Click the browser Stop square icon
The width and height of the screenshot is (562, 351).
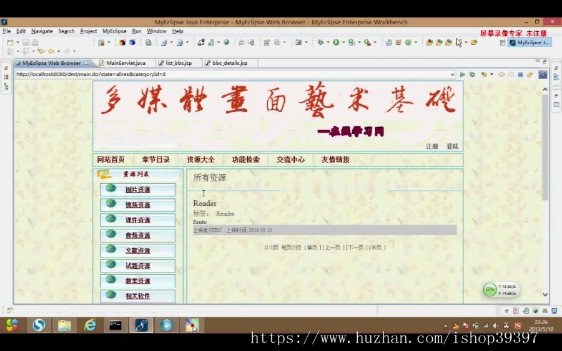click(520, 74)
